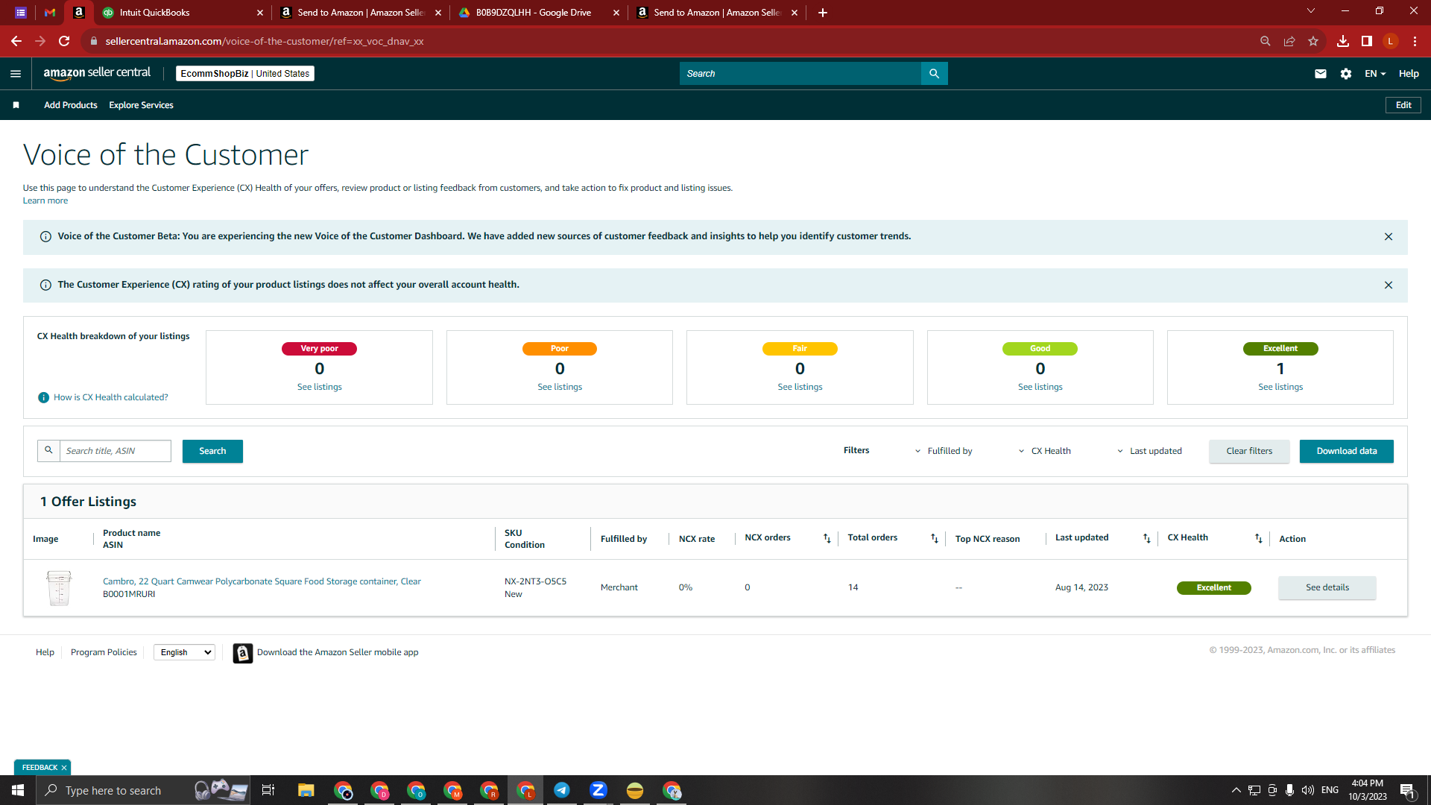Open Task View on taskbar
This screenshot has width=1431, height=805.
(268, 790)
